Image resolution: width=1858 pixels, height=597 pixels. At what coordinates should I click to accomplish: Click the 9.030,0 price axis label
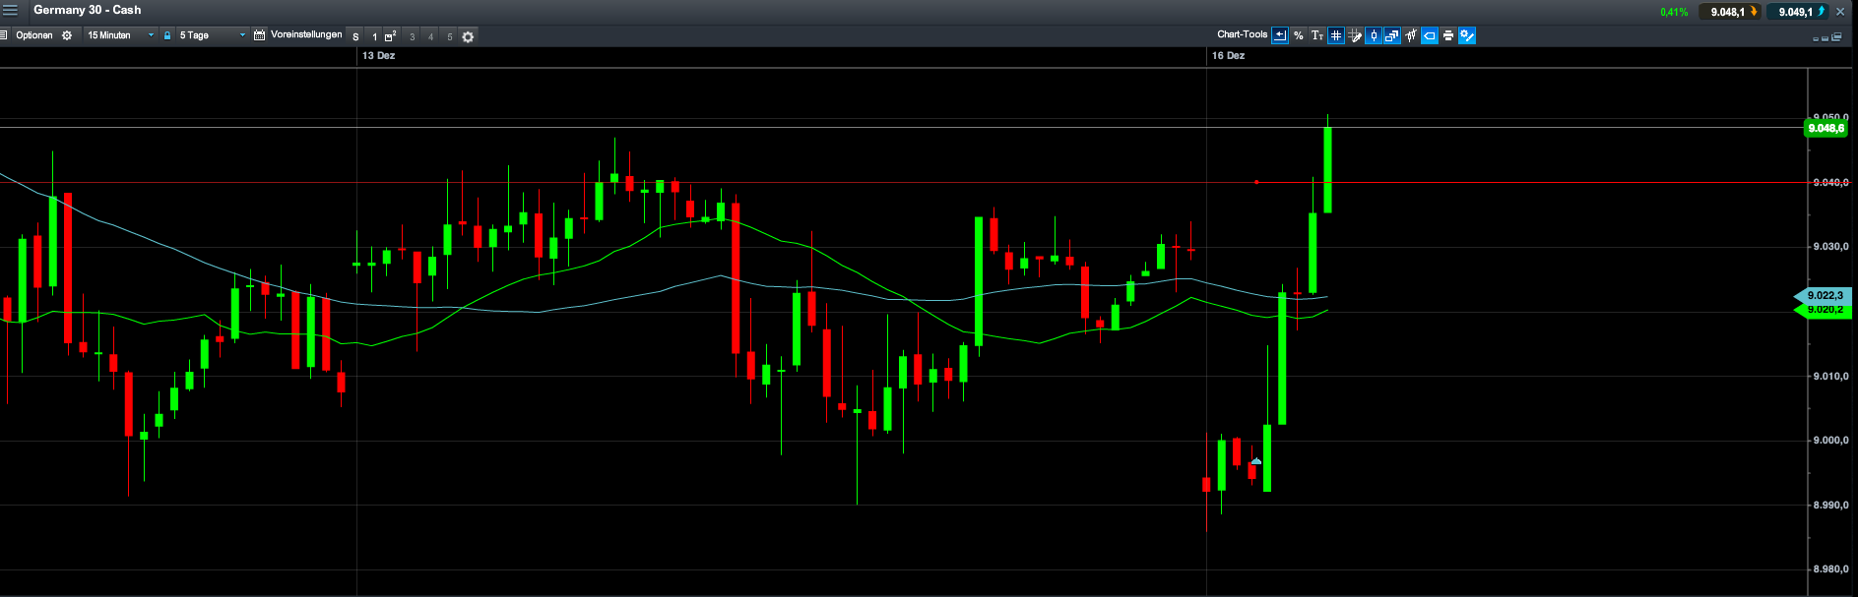click(x=1830, y=247)
